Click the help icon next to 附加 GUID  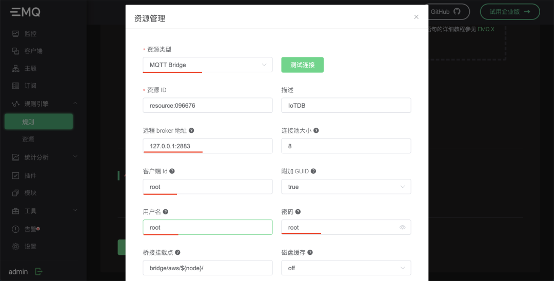[313, 171]
